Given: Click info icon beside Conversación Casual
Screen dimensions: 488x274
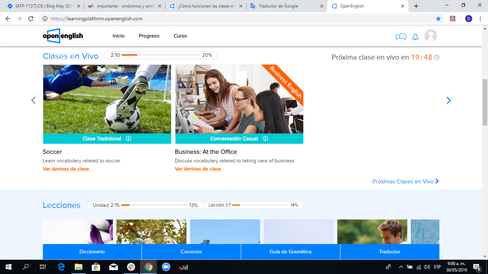Looking at the screenshot, I should tap(265, 138).
